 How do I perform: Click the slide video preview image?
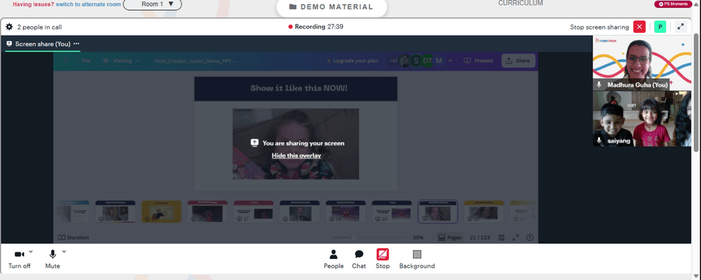pos(296,143)
